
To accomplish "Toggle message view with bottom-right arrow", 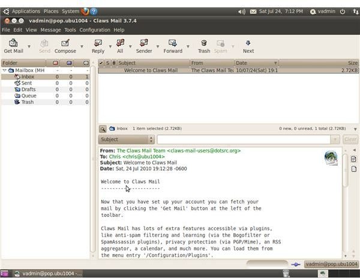I will coord(355,129).
